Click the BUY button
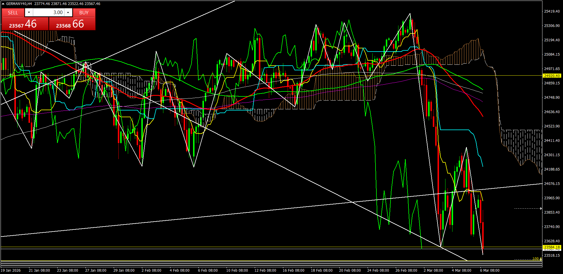 click(x=84, y=13)
